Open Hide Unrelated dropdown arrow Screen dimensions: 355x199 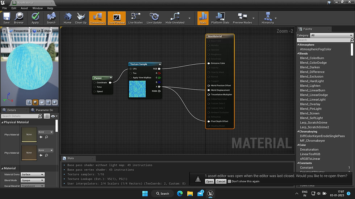(x=189, y=18)
